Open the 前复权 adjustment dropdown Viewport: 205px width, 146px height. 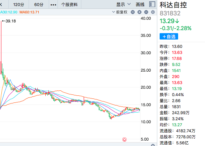pyautogui.click(x=120, y=12)
